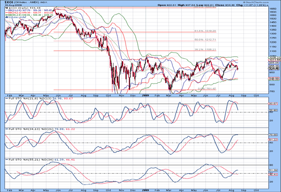Click the Oct label at bottom-right time axis
The width and height of the screenshot is (281, 192).
(x=257, y=190)
